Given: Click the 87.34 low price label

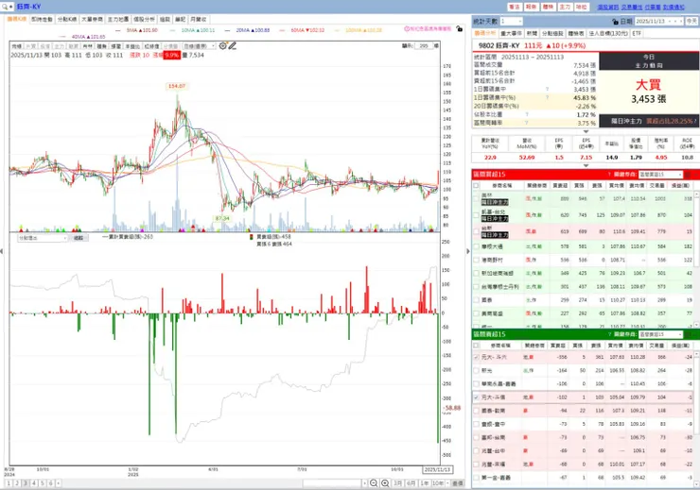Looking at the screenshot, I should pos(222,218).
